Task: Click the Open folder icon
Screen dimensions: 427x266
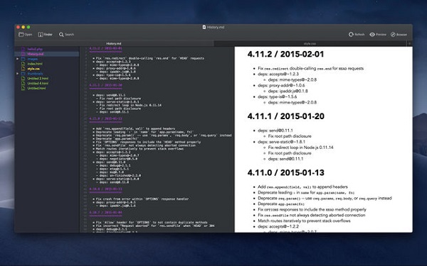Action: pyautogui.click(x=21, y=35)
